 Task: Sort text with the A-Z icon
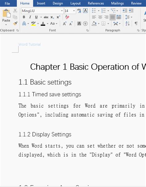128,23
